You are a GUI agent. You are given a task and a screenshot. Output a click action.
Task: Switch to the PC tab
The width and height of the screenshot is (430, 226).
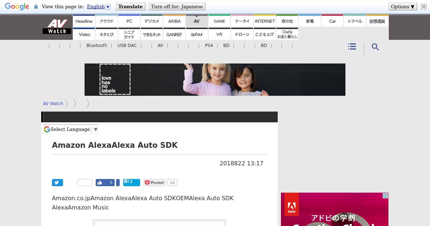[129, 21]
